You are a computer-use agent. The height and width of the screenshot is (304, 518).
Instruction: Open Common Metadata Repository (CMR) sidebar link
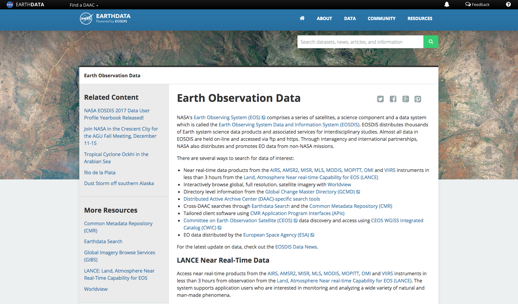tap(118, 227)
